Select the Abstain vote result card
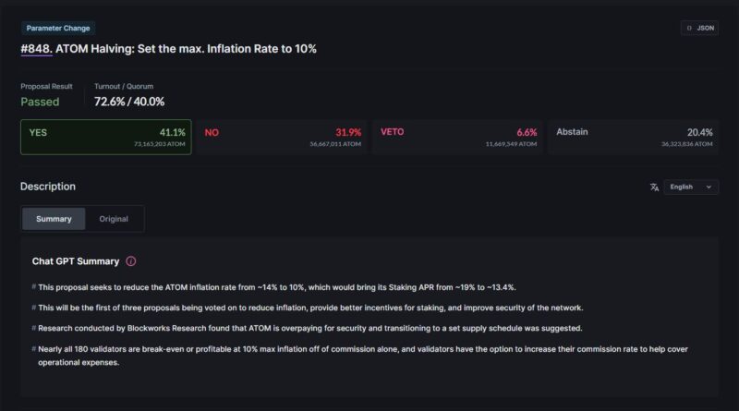 coord(634,137)
